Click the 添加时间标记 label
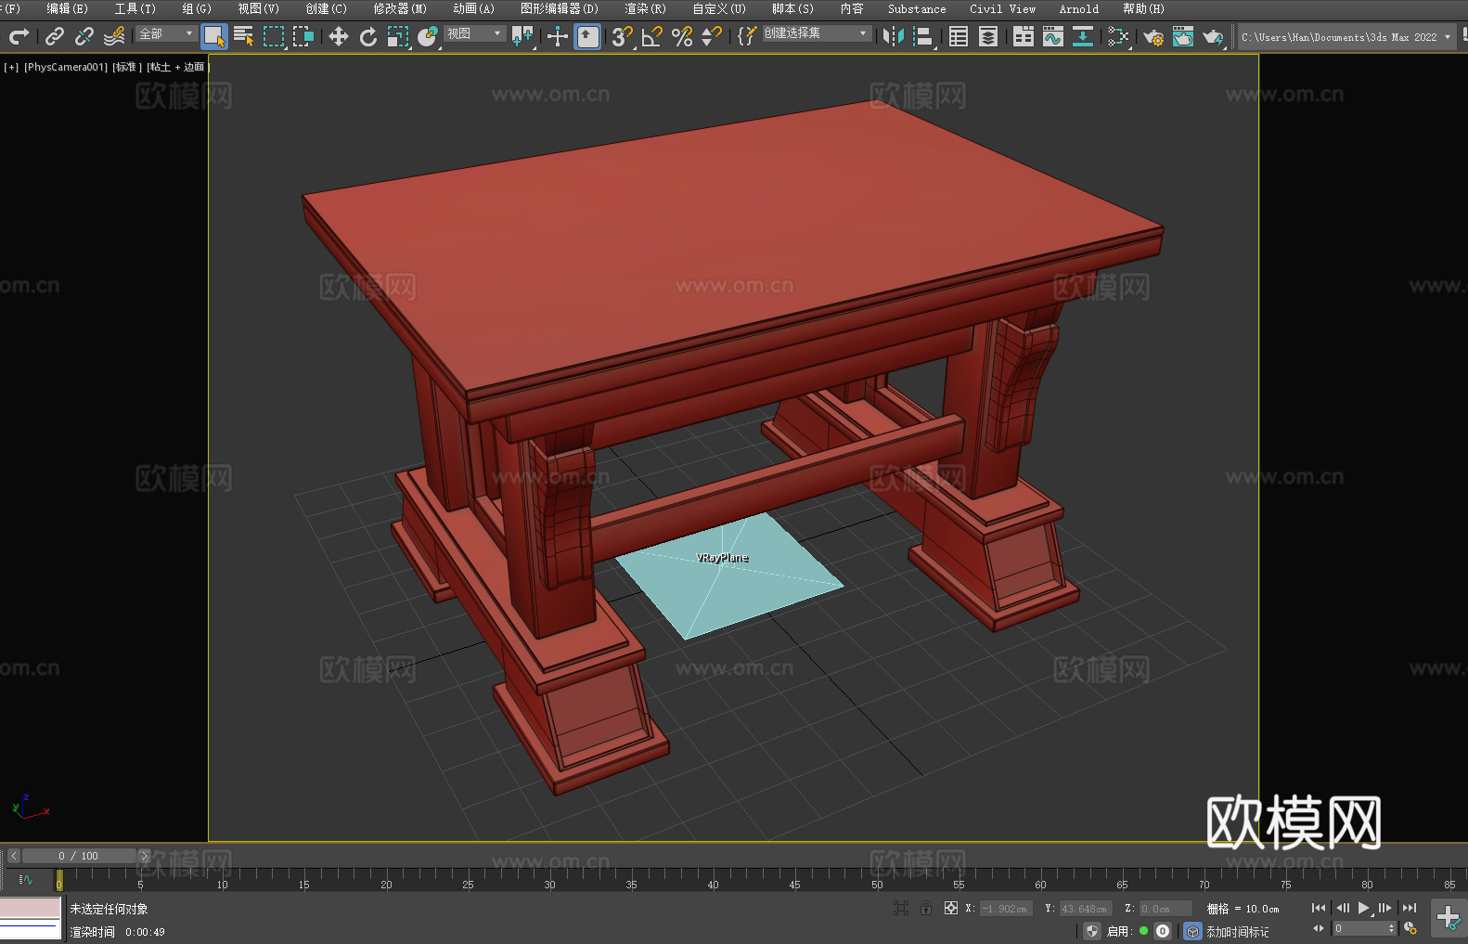 click(1237, 932)
